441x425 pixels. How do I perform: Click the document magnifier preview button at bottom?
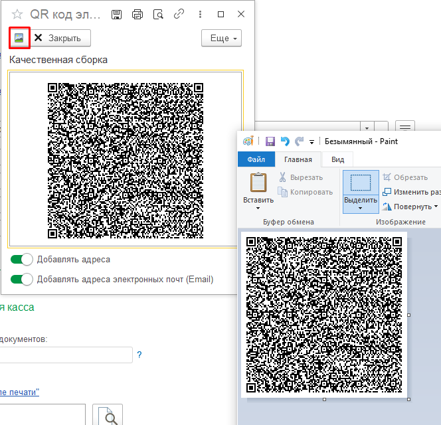[x=108, y=414]
